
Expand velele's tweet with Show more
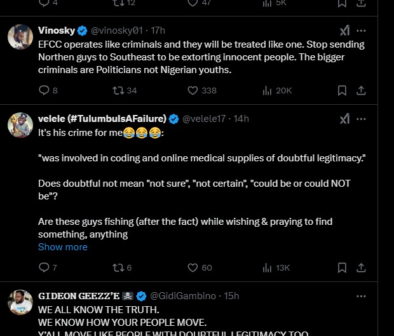click(63, 247)
